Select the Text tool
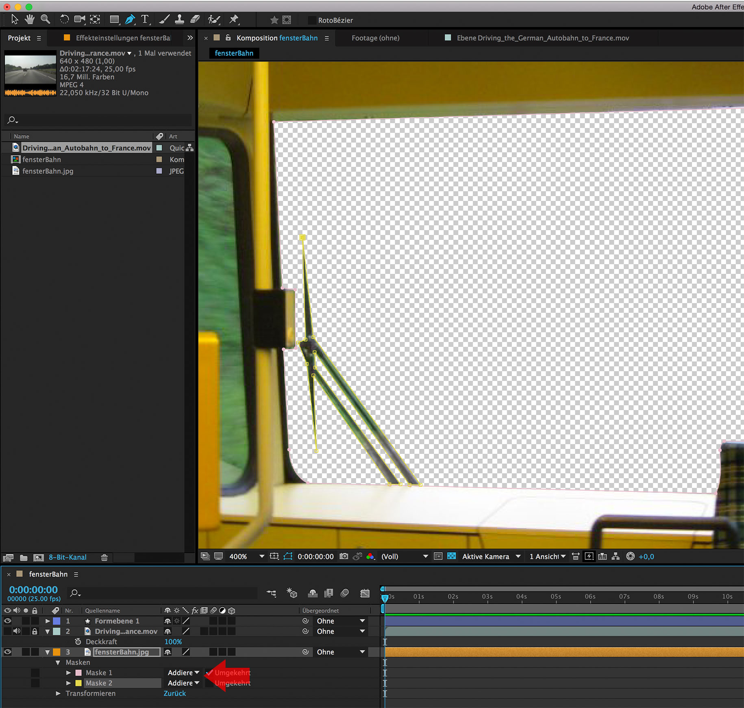The height and width of the screenshot is (708, 744). coord(145,19)
